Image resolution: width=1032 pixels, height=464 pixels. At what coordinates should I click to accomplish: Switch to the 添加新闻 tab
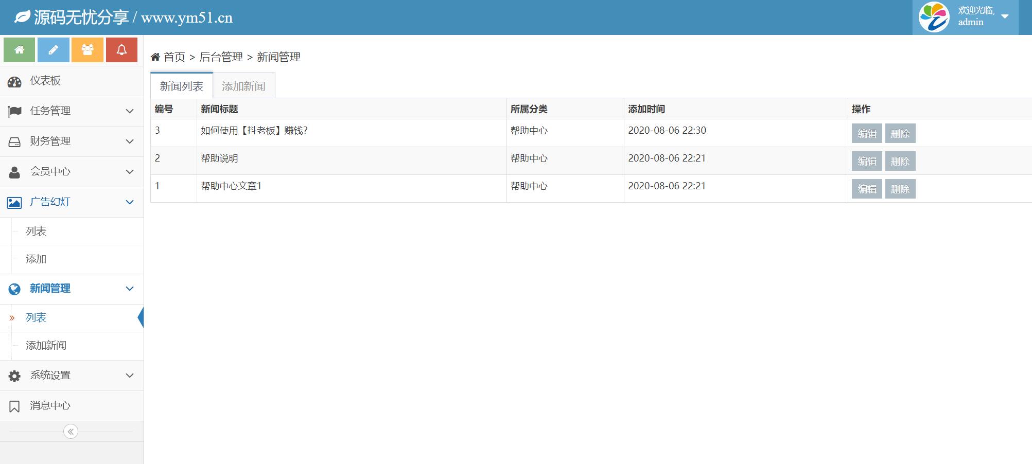click(x=243, y=86)
